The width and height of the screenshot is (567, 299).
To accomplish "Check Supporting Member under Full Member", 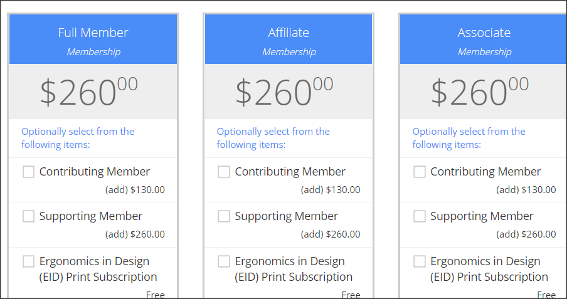I will pyautogui.click(x=28, y=216).
